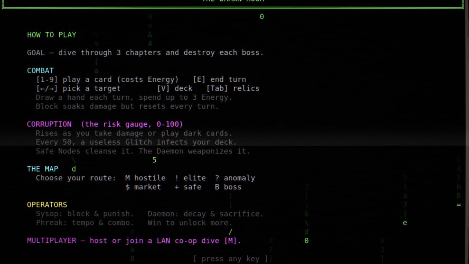Click the '? anomaly' legend entry
The image size is (469, 264).
pyautogui.click(x=235, y=178)
